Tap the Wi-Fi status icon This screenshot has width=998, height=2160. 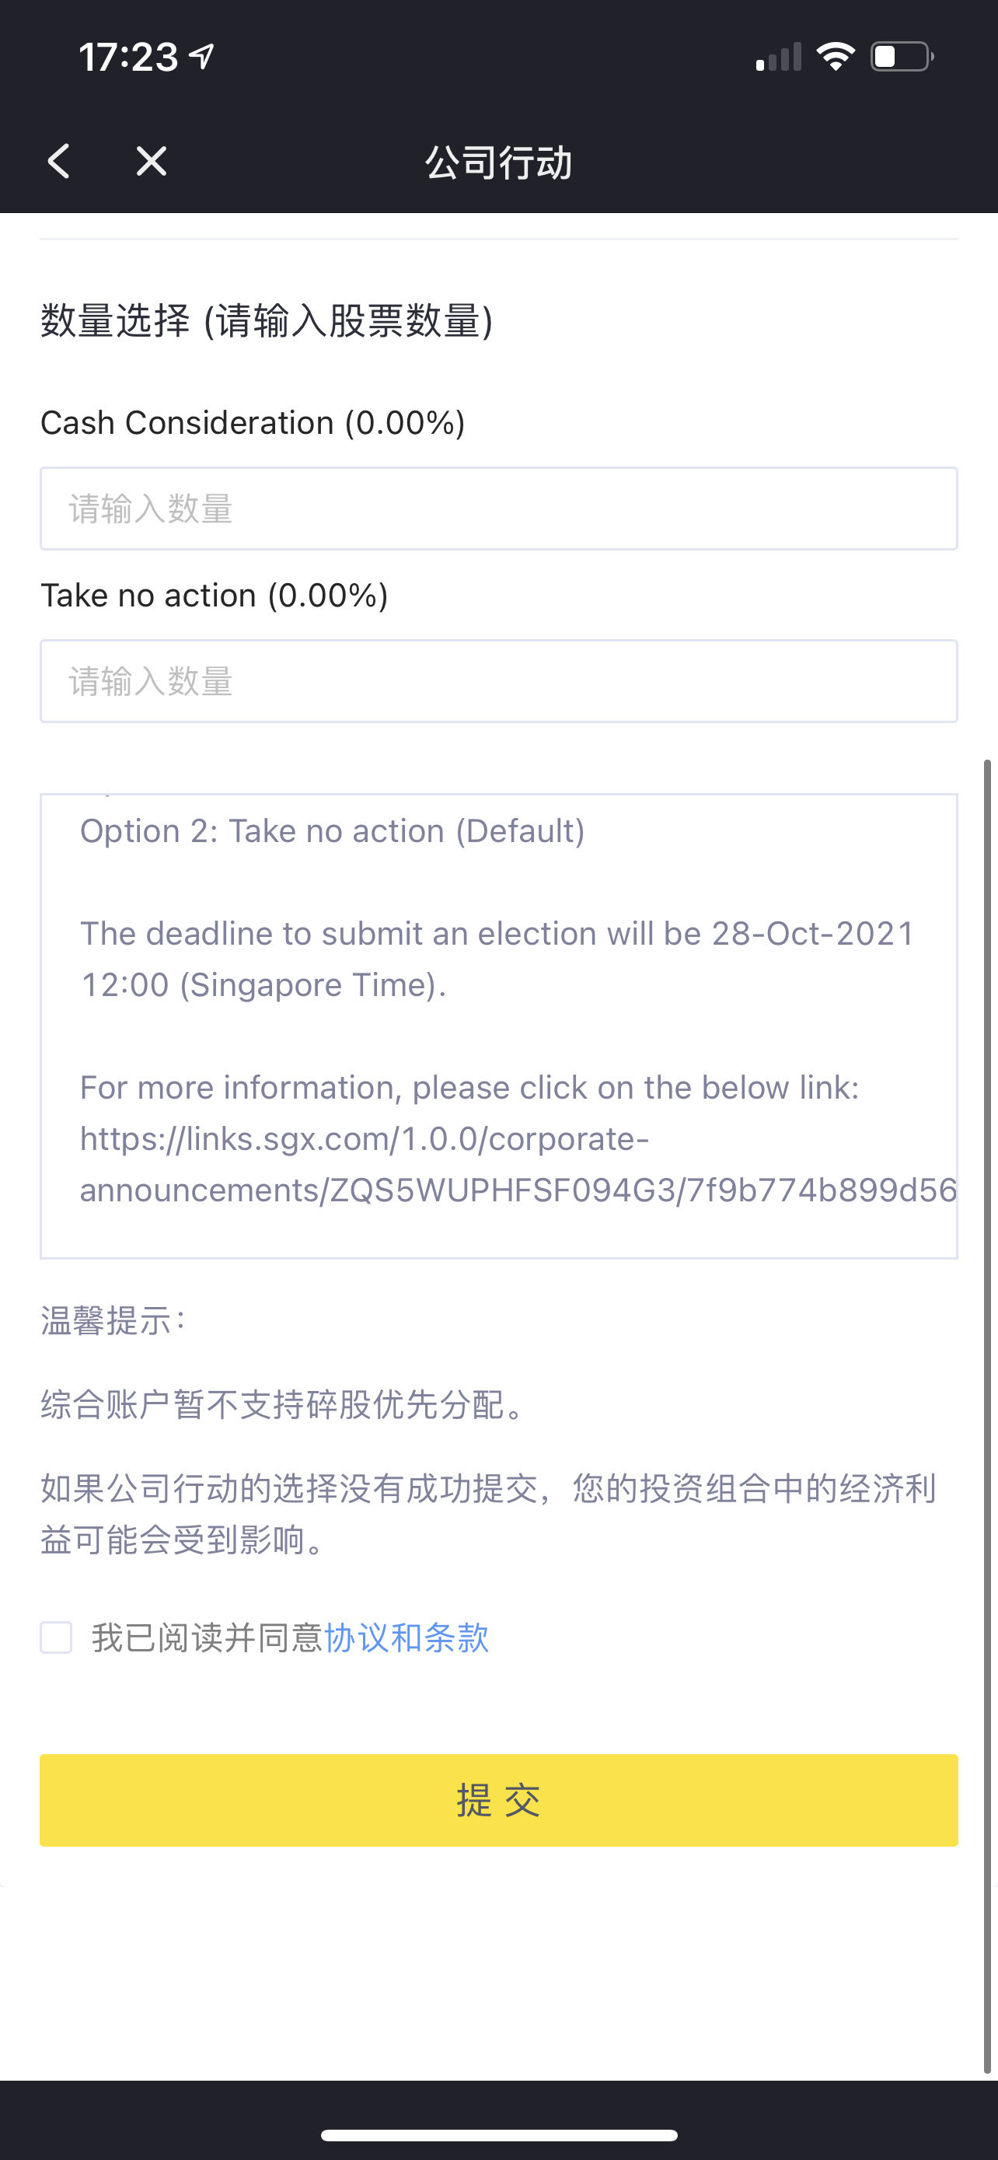tap(836, 57)
